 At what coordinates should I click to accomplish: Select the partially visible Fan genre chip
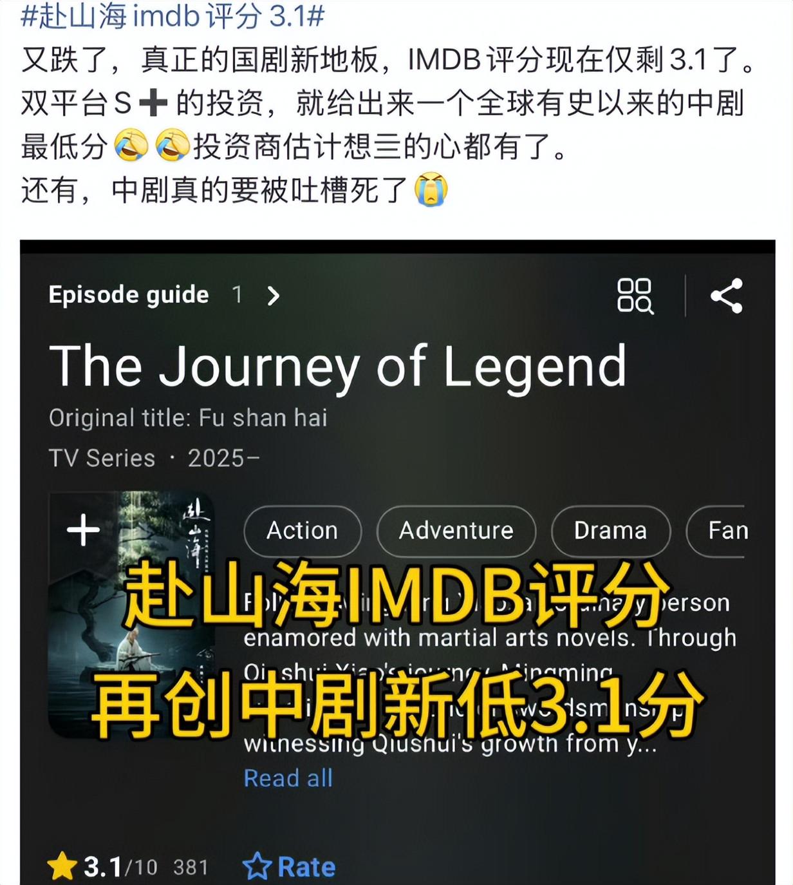coord(716,531)
